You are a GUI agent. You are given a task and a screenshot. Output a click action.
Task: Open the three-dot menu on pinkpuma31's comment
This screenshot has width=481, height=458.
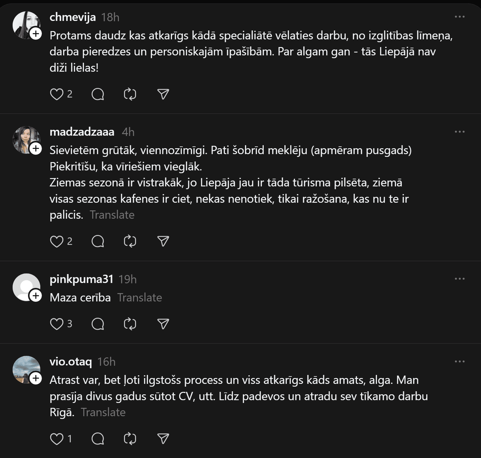click(459, 279)
